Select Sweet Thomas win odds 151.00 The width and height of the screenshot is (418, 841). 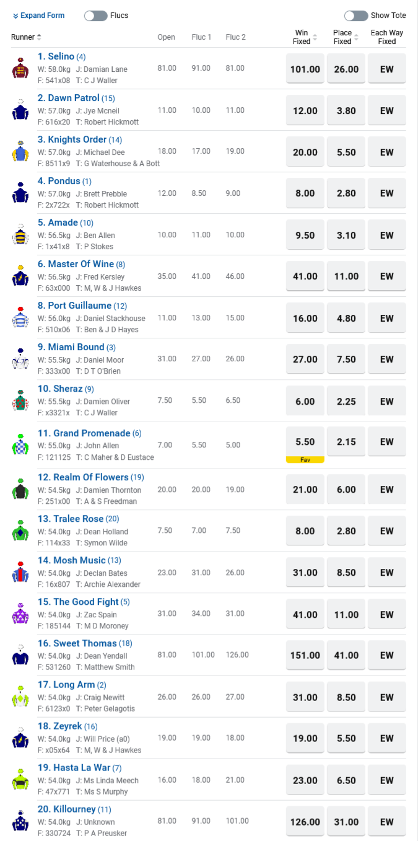(x=305, y=655)
